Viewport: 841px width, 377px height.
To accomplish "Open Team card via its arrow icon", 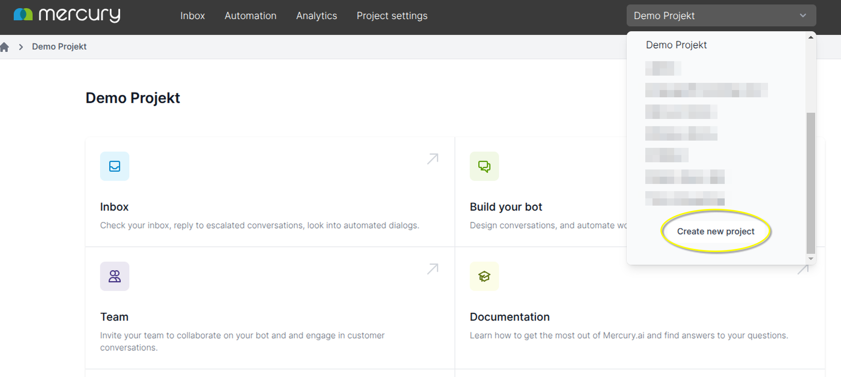I will (x=432, y=269).
